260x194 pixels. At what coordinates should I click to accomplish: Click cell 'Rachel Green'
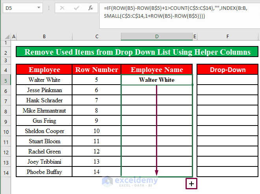coord(44,152)
